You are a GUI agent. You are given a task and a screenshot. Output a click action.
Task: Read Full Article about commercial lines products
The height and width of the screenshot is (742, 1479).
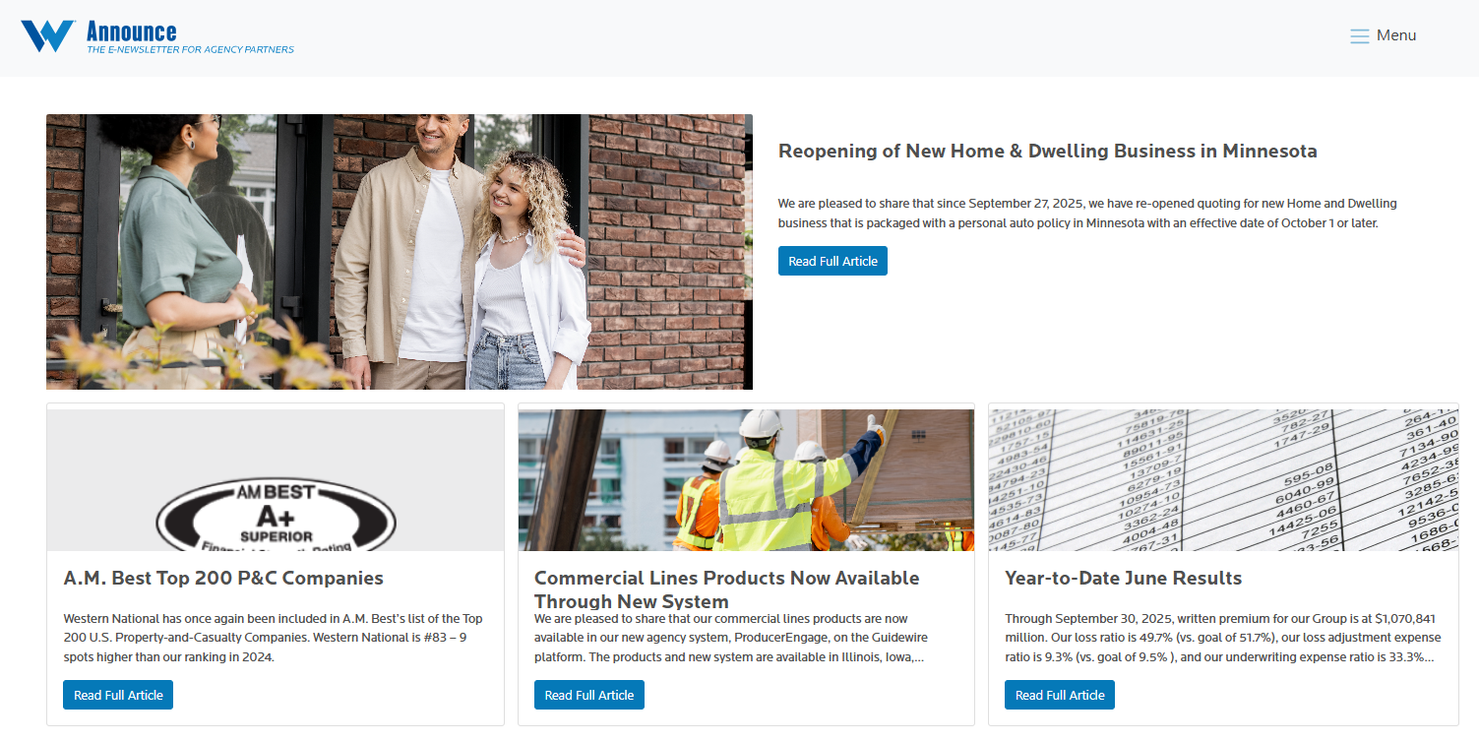click(589, 695)
